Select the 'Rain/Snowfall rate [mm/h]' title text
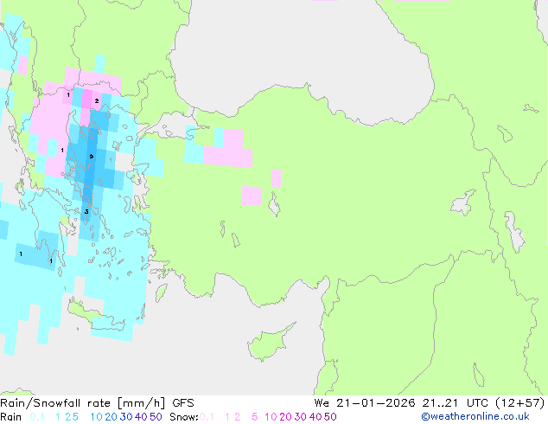The width and height of the screenshot is (548, 424). point(82,403)
